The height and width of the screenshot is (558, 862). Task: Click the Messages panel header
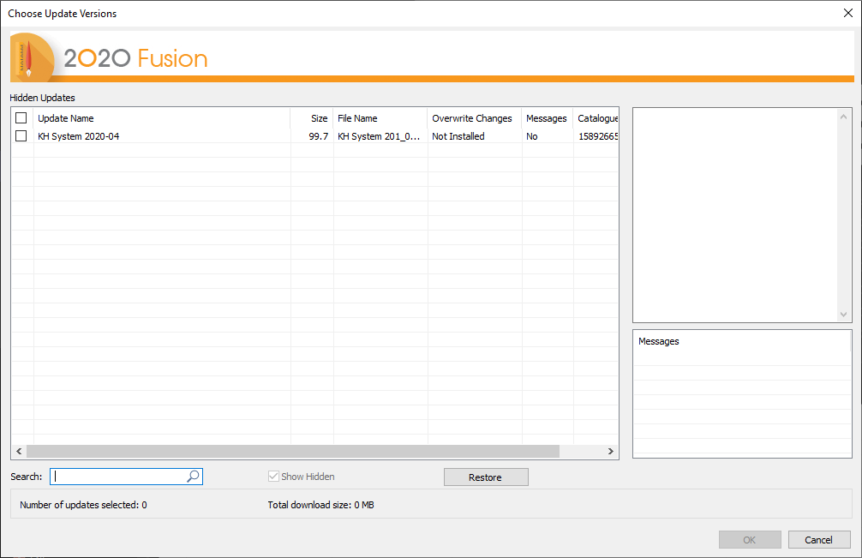(x=658, y=341)
